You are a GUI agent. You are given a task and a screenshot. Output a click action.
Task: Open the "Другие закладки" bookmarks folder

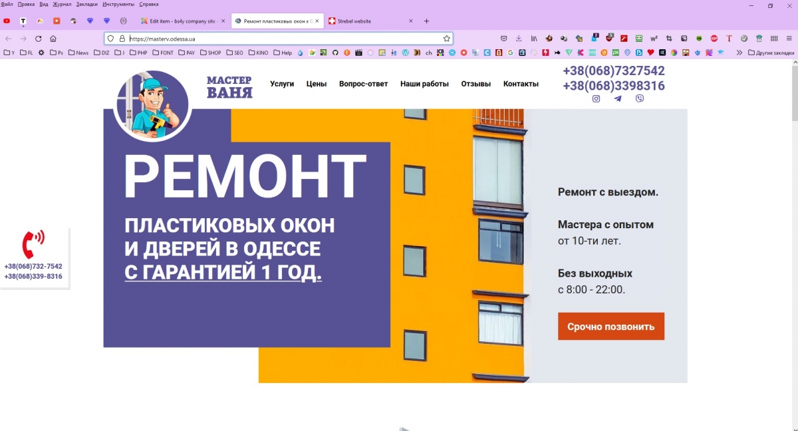(771, 53)
